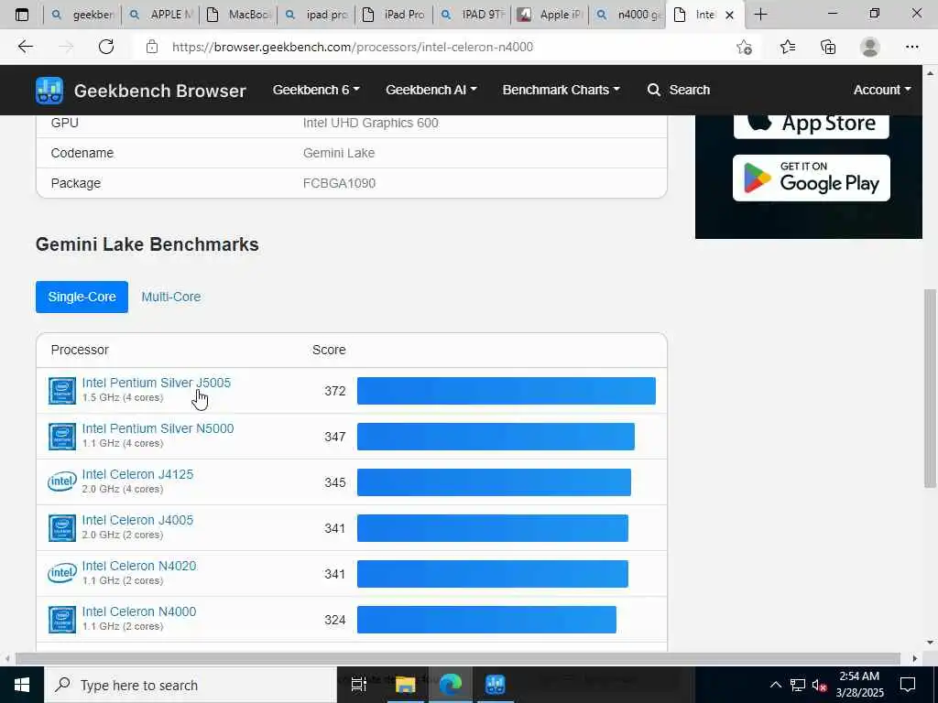Screen dimensions: 938x703
Task: Click the Type here to search box
Action: pos(191,685)
